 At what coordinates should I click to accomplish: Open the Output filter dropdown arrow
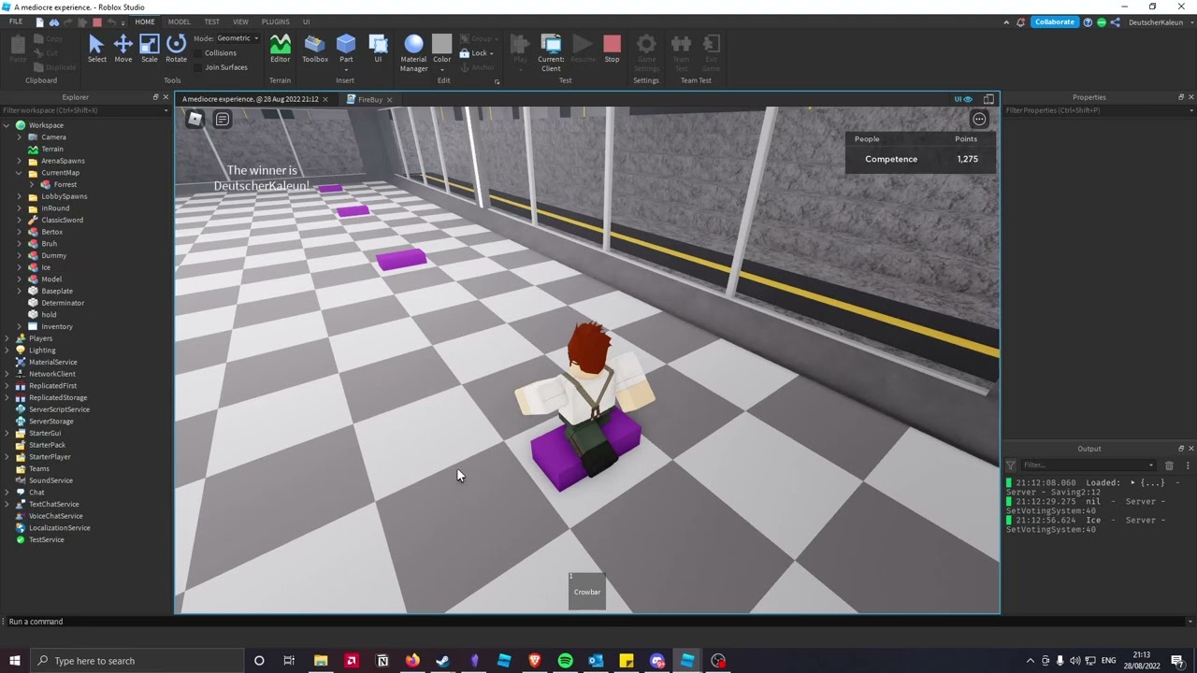[1151, 465]
